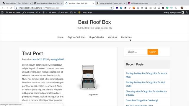
Task: Open Contact us in site navigation
Action: tap(126, 37)
